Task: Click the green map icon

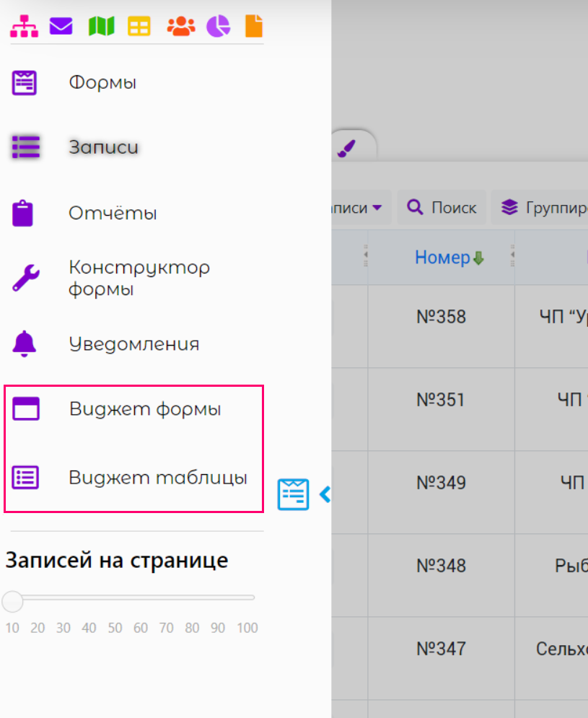Action: point(101,27)
